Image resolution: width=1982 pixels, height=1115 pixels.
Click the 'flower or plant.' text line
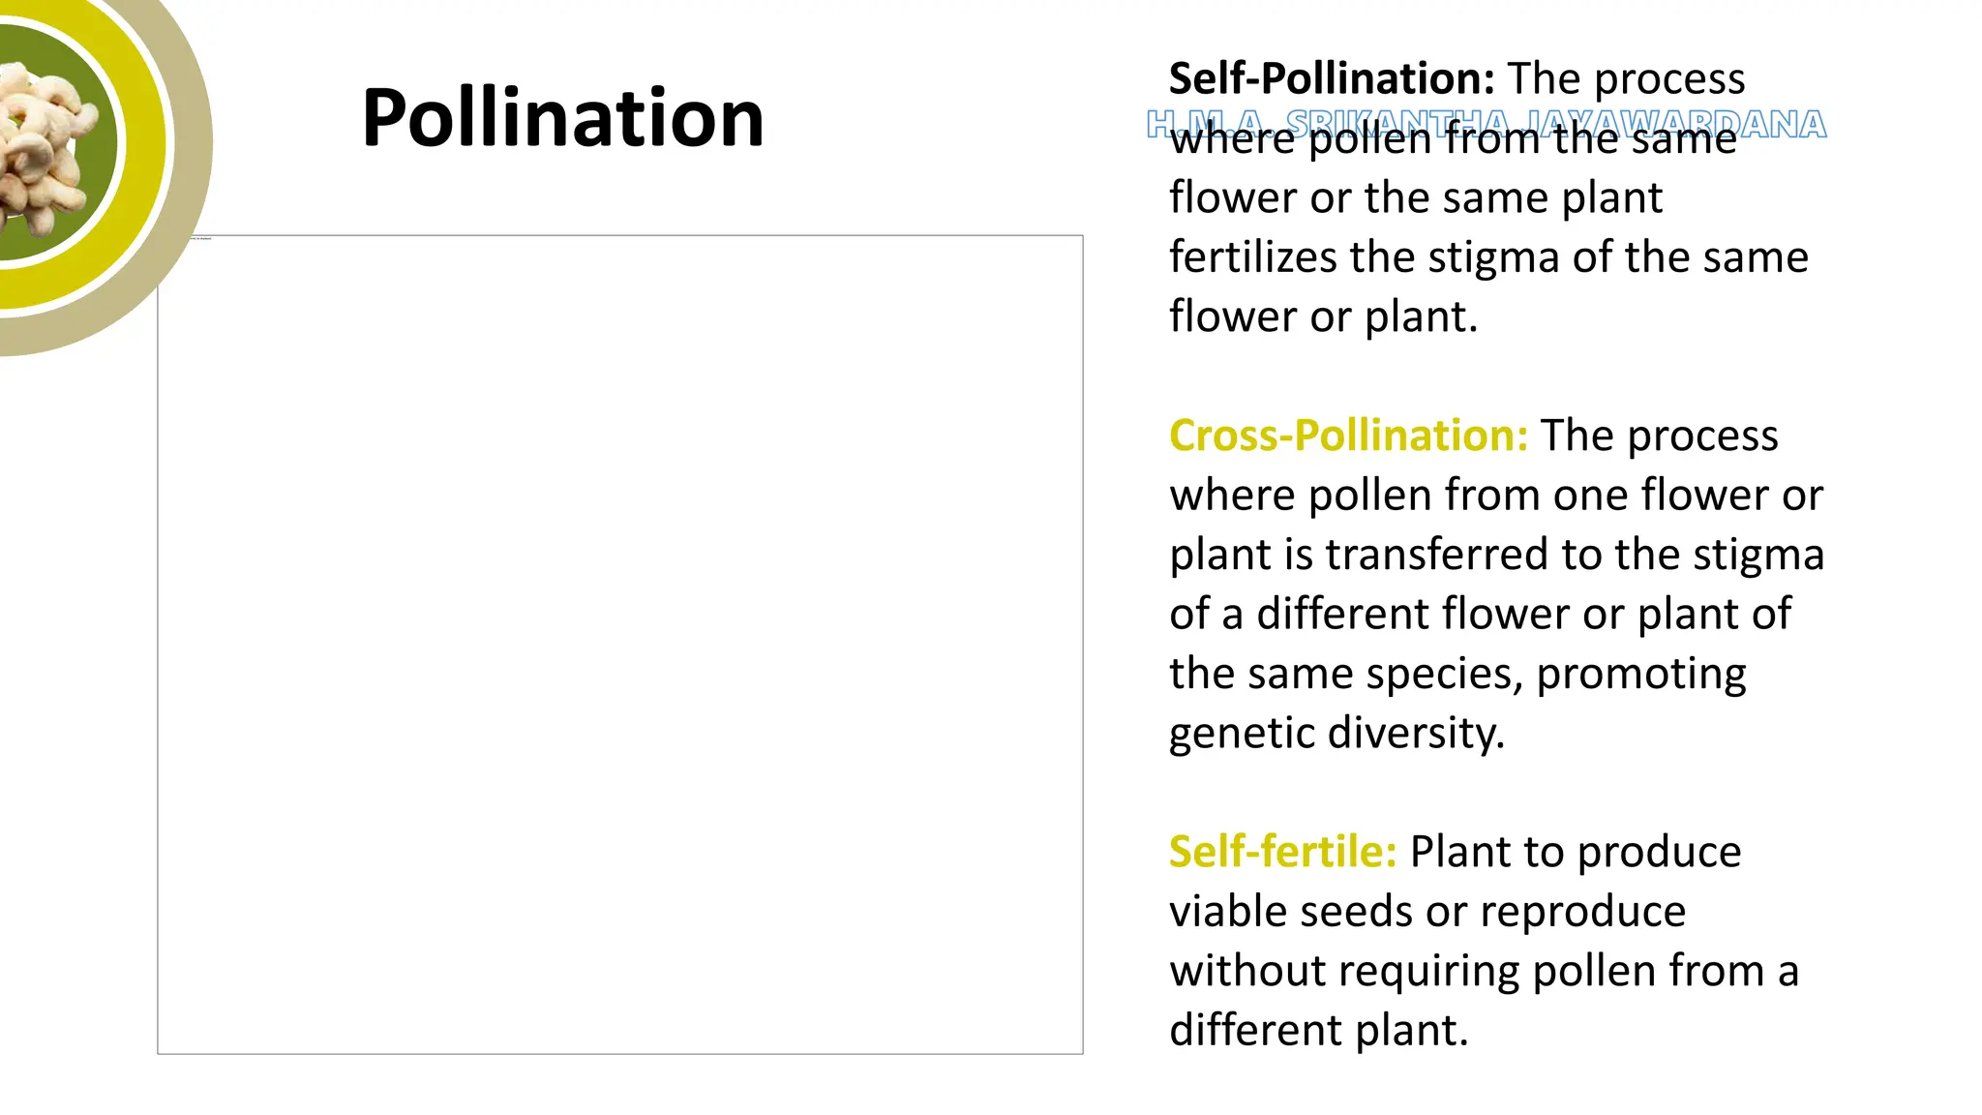(x=1323, y=316)
